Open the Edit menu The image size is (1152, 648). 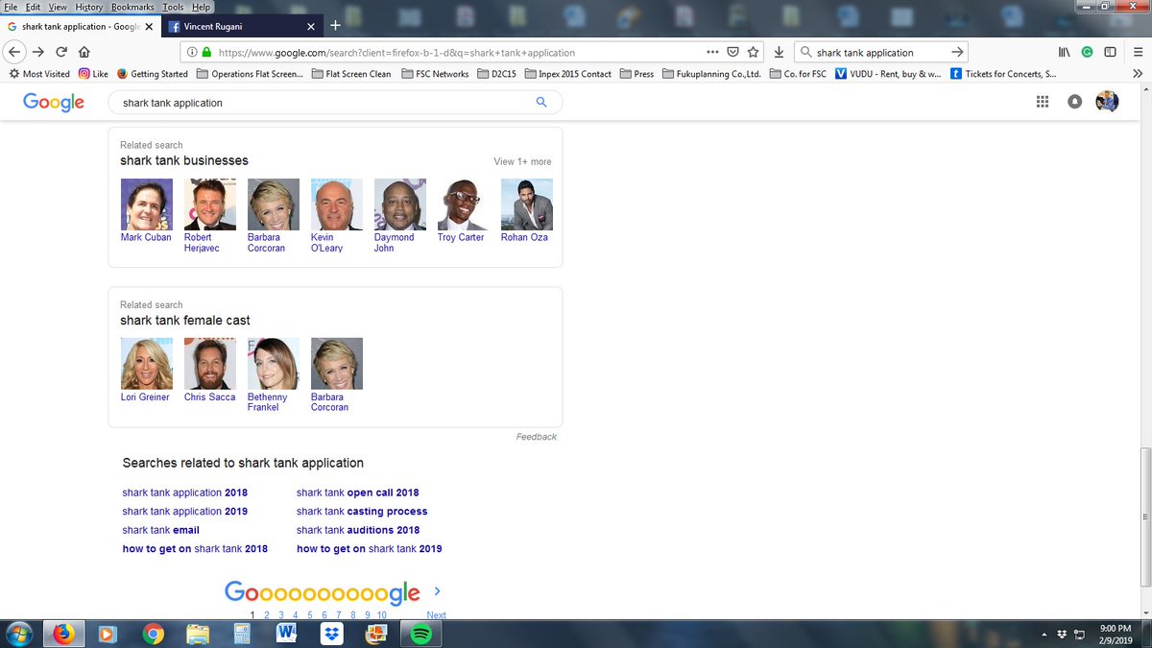[33, 7]
